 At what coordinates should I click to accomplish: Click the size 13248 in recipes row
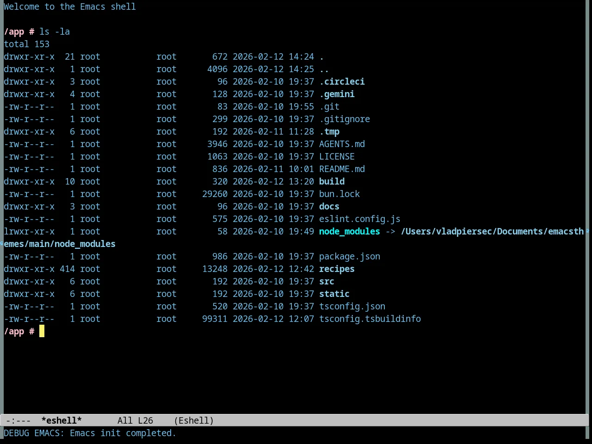[215, 269]
